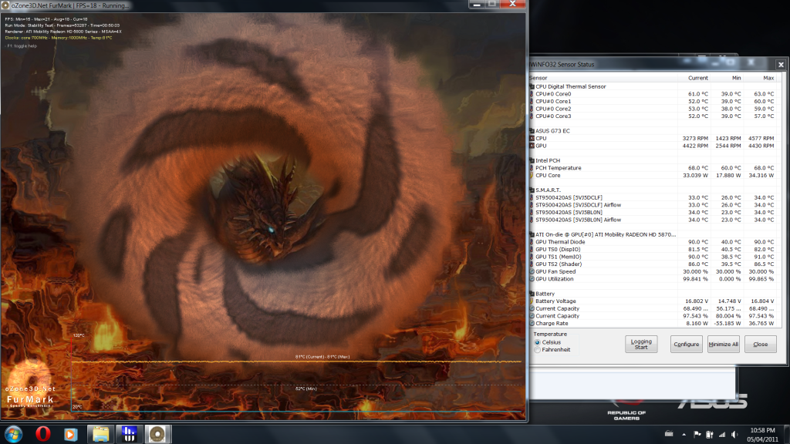
Task: Open Windows Explorer from the taskbar
Action: point(100,434)
